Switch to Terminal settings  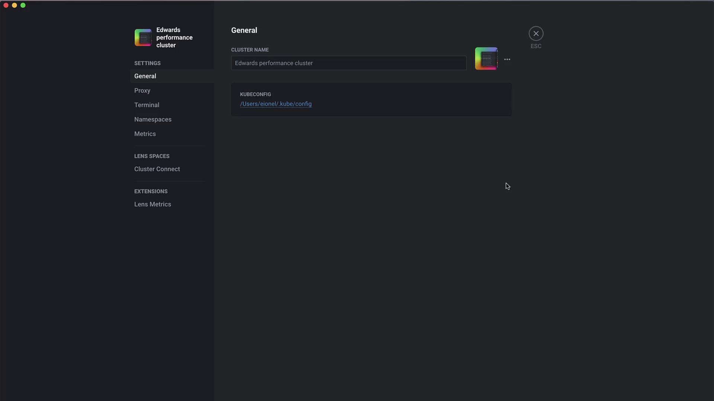pyautogui.click(x=147, y=105)
